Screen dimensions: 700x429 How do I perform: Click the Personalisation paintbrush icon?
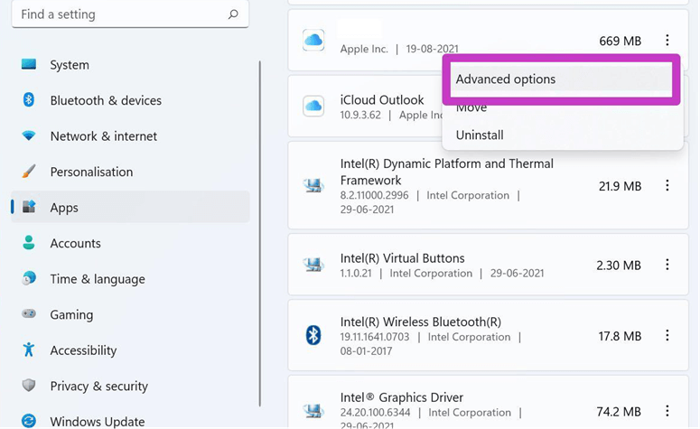pyautogui.click(x=29, y=171)
